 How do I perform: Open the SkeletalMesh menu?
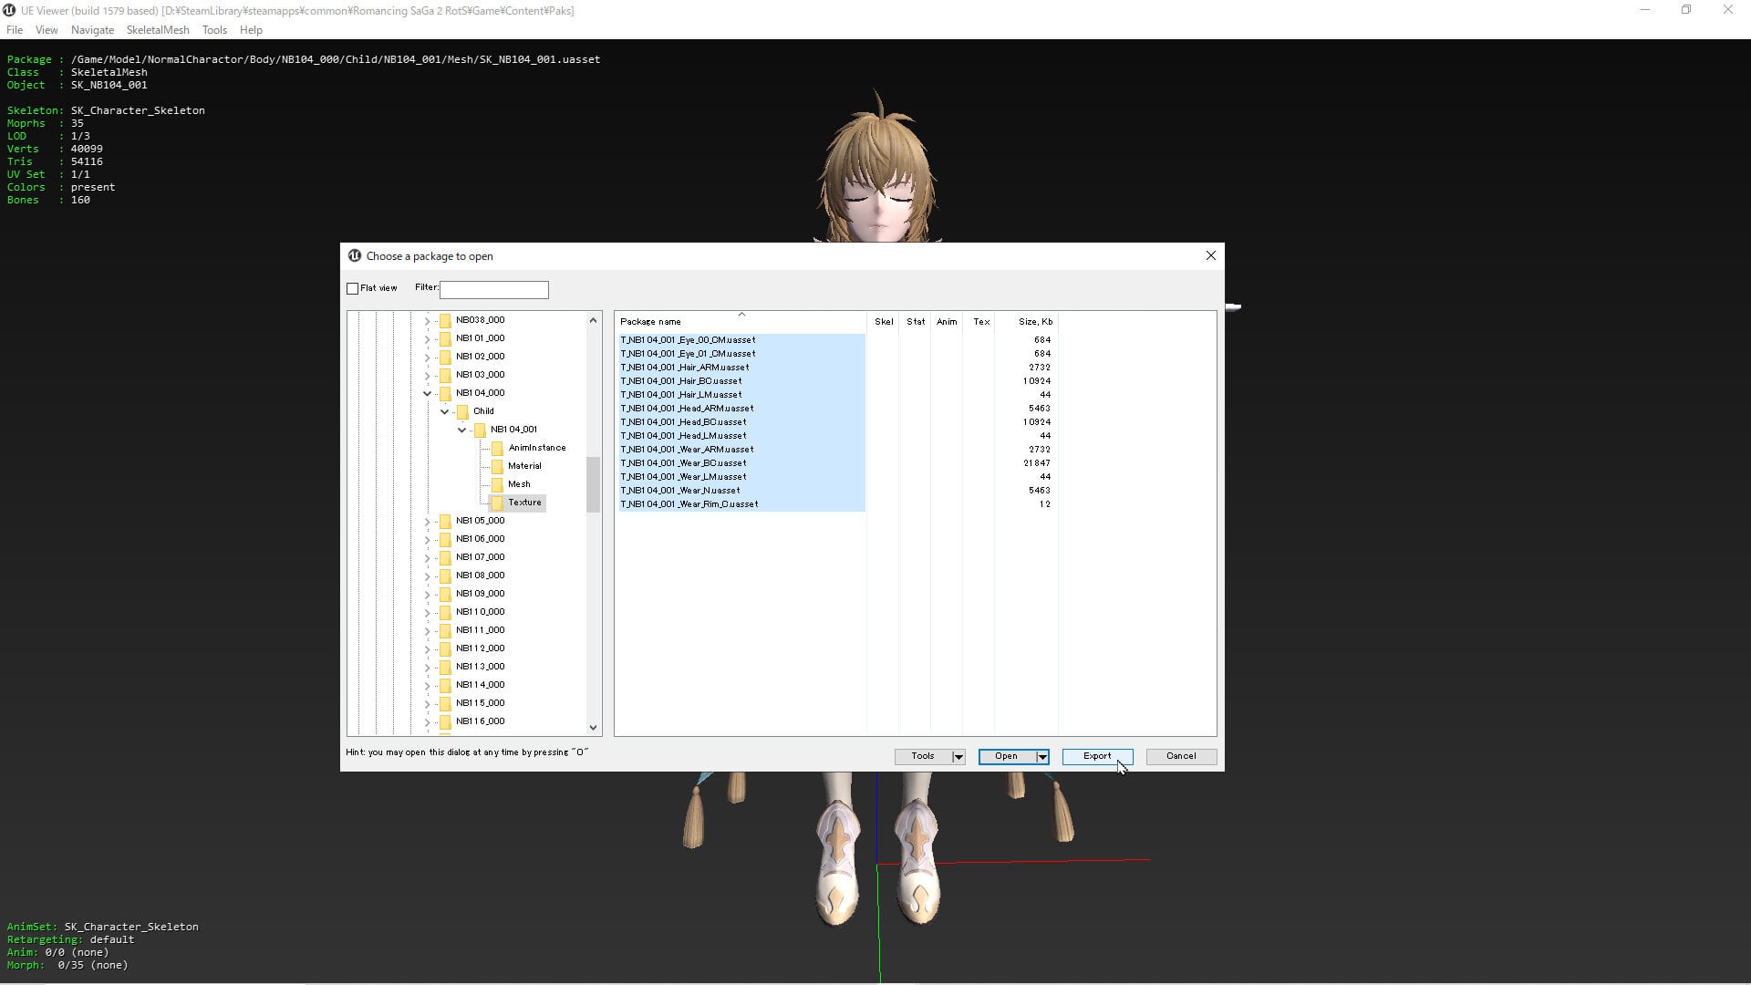coord(158,30)
